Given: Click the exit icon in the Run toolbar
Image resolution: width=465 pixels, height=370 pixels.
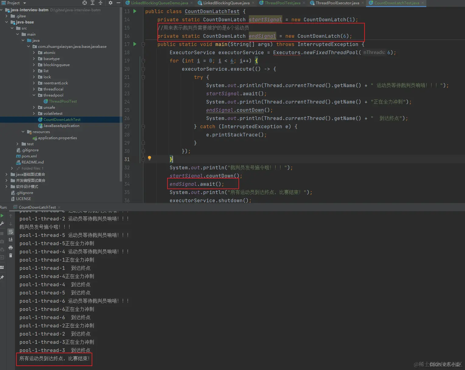Looking at the screenshot, I should (2, 257).
